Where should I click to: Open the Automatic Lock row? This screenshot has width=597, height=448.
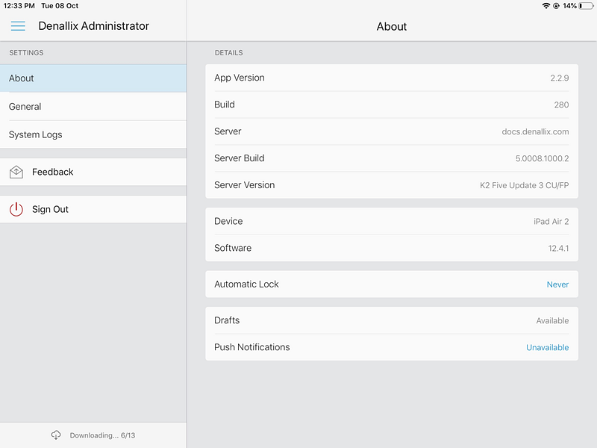(x=392, y=284)
